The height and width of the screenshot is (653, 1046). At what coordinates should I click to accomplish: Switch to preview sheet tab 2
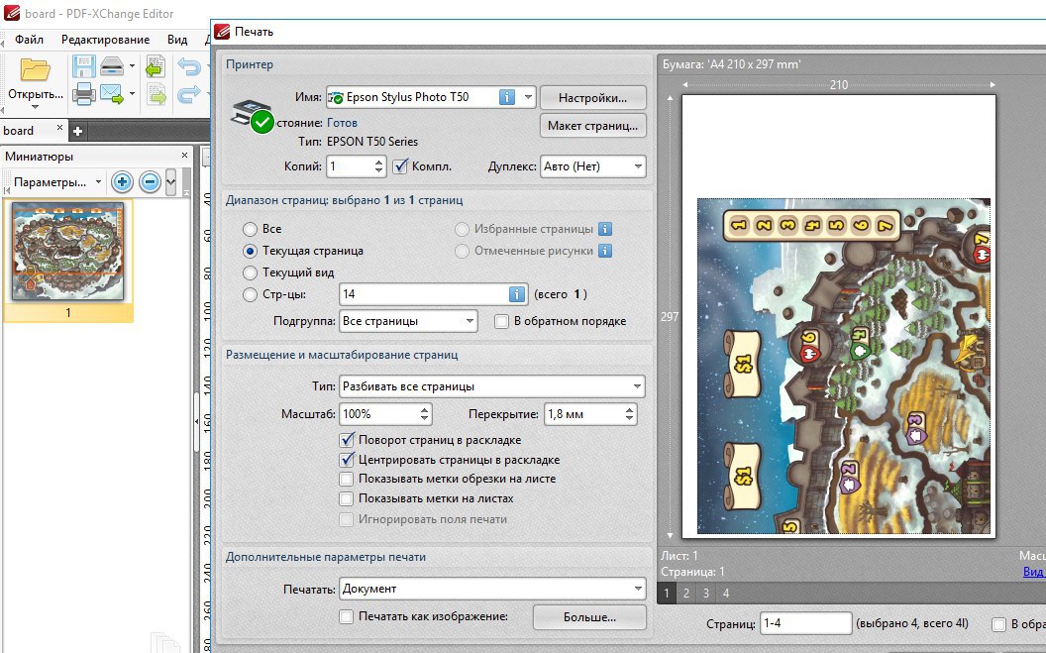685,593
